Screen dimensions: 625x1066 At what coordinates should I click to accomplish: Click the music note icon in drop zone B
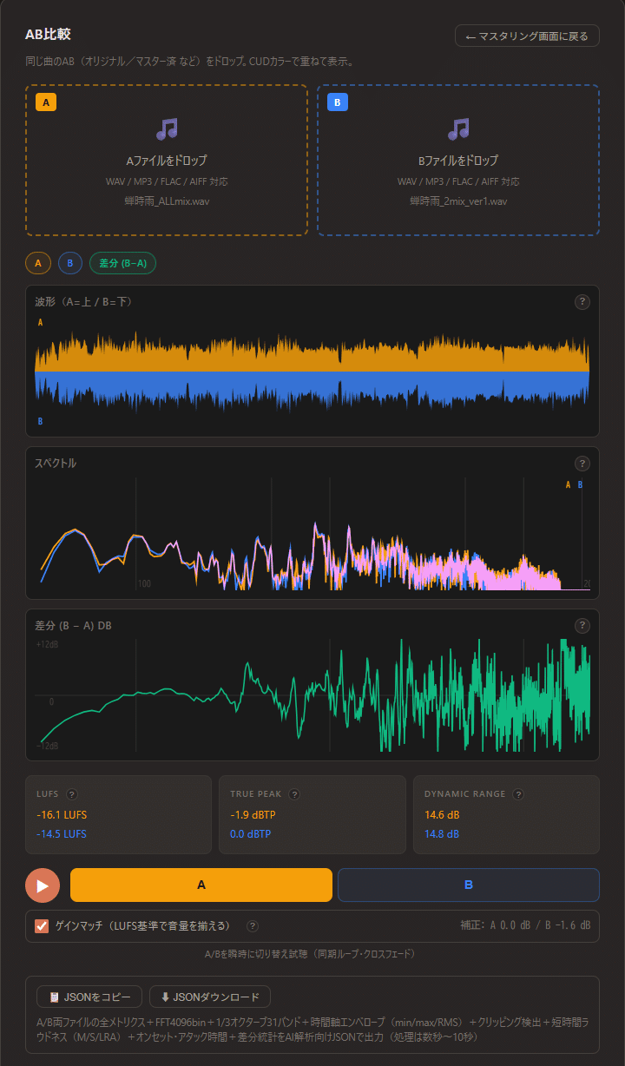[458, 129]
